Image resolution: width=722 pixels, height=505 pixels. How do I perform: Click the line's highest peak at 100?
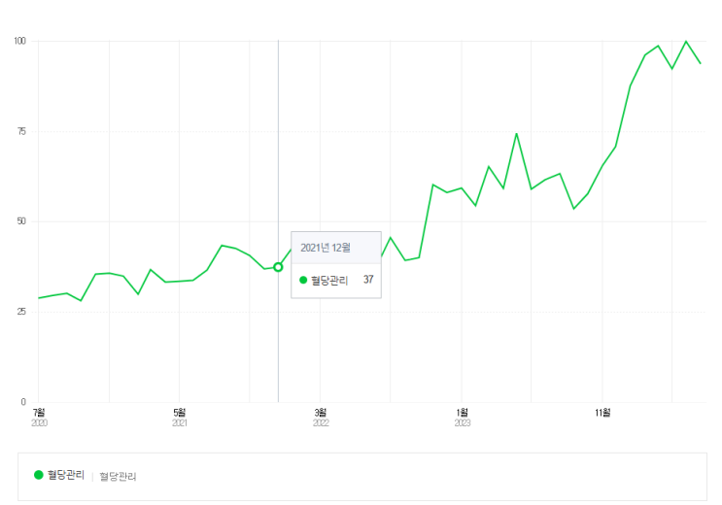click(x=686, y=42)
